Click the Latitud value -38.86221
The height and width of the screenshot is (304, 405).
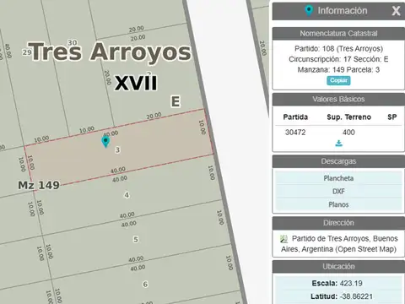click(x=356, y=296)
